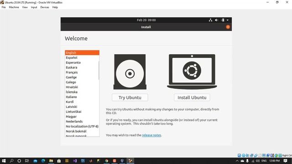The image size is (292, 164).
Task: Click the language list scrollbar
Action: point(99,71)
